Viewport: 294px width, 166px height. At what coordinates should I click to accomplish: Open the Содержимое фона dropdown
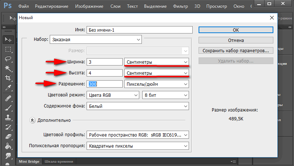coord(137,106)
